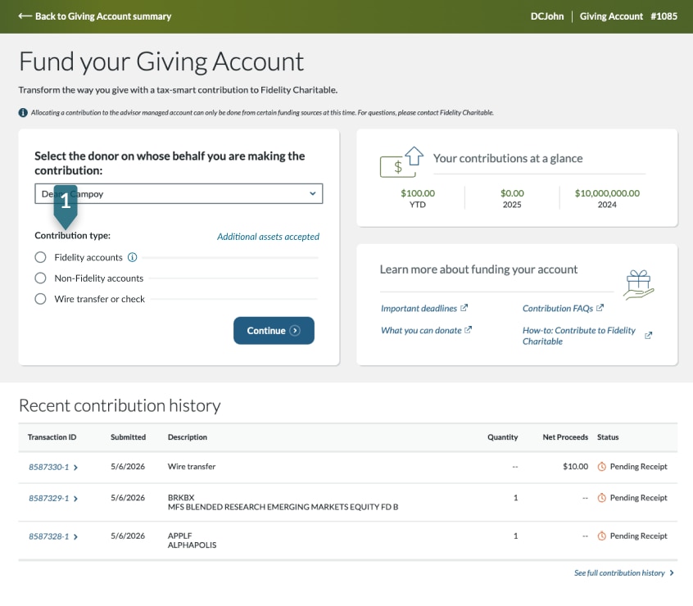Go back to Giving Account summary
693x606 pixels.
click(x=94, y=16)
